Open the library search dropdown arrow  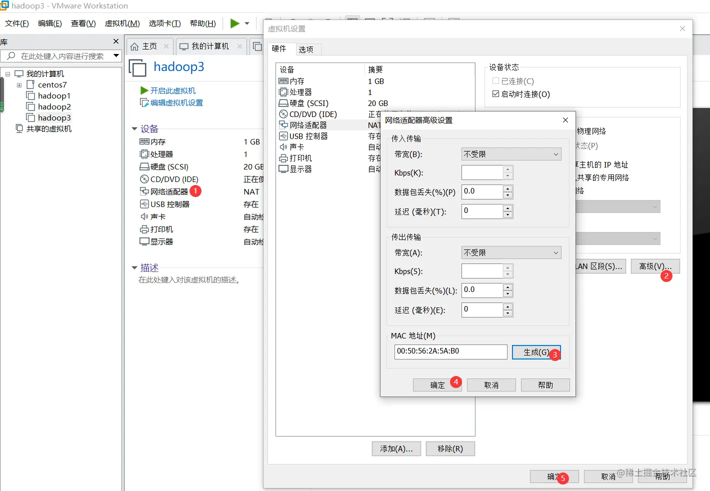coord(116,55)
